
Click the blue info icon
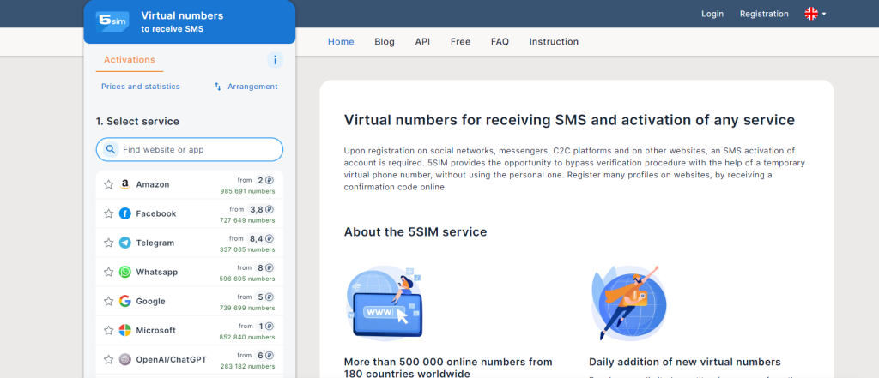[x=275, y=60]
